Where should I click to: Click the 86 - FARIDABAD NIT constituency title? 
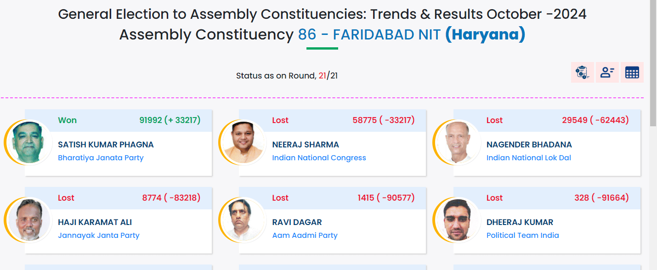coord(369,34)
